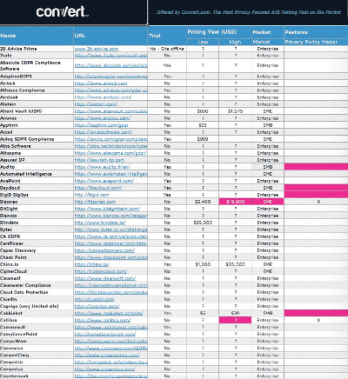Select the 'Automated Intelligence' name cell
This screenshot has height=379, width=348.
pyautogui.click(x=37, y=174)
